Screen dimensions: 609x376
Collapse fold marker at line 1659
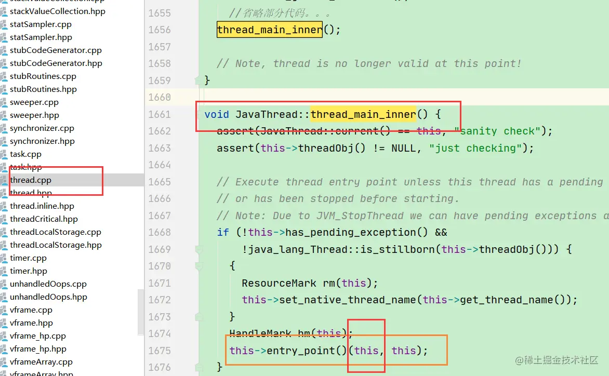[x=199, y=80]
